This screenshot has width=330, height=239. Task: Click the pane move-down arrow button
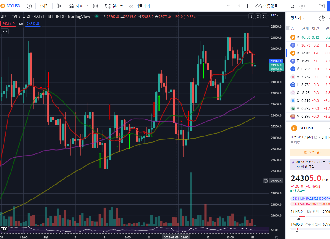(x=251, y=16)
